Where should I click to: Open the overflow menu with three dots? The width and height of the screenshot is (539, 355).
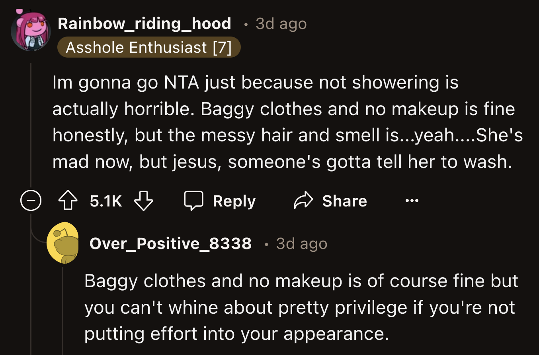coord(412,201)
